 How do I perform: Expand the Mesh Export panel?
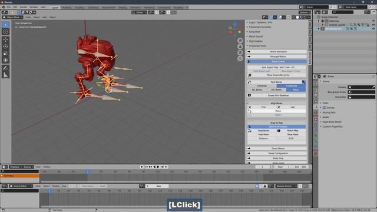256,37
